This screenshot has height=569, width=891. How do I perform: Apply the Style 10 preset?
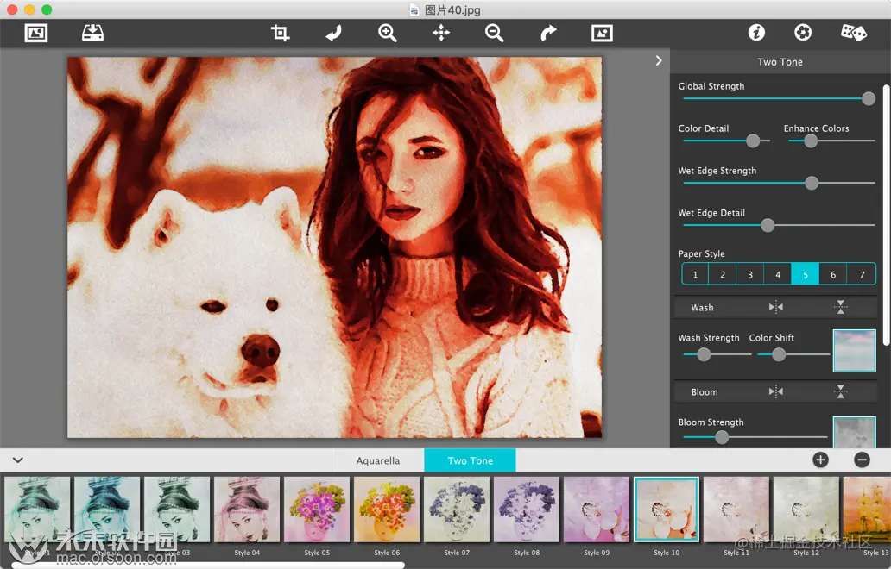666,510
